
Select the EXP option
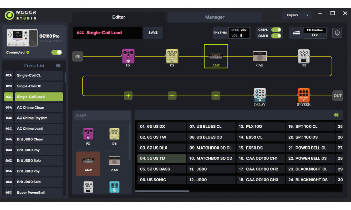click(315, 35)
